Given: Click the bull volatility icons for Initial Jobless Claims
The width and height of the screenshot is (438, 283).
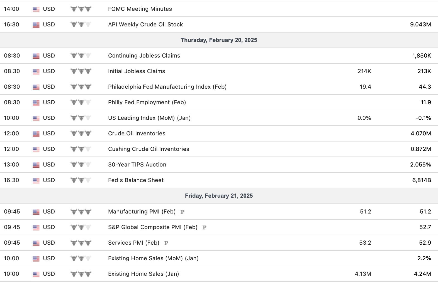Looking at the screenshot, I should pyautogui.click(x=81, y=71).
